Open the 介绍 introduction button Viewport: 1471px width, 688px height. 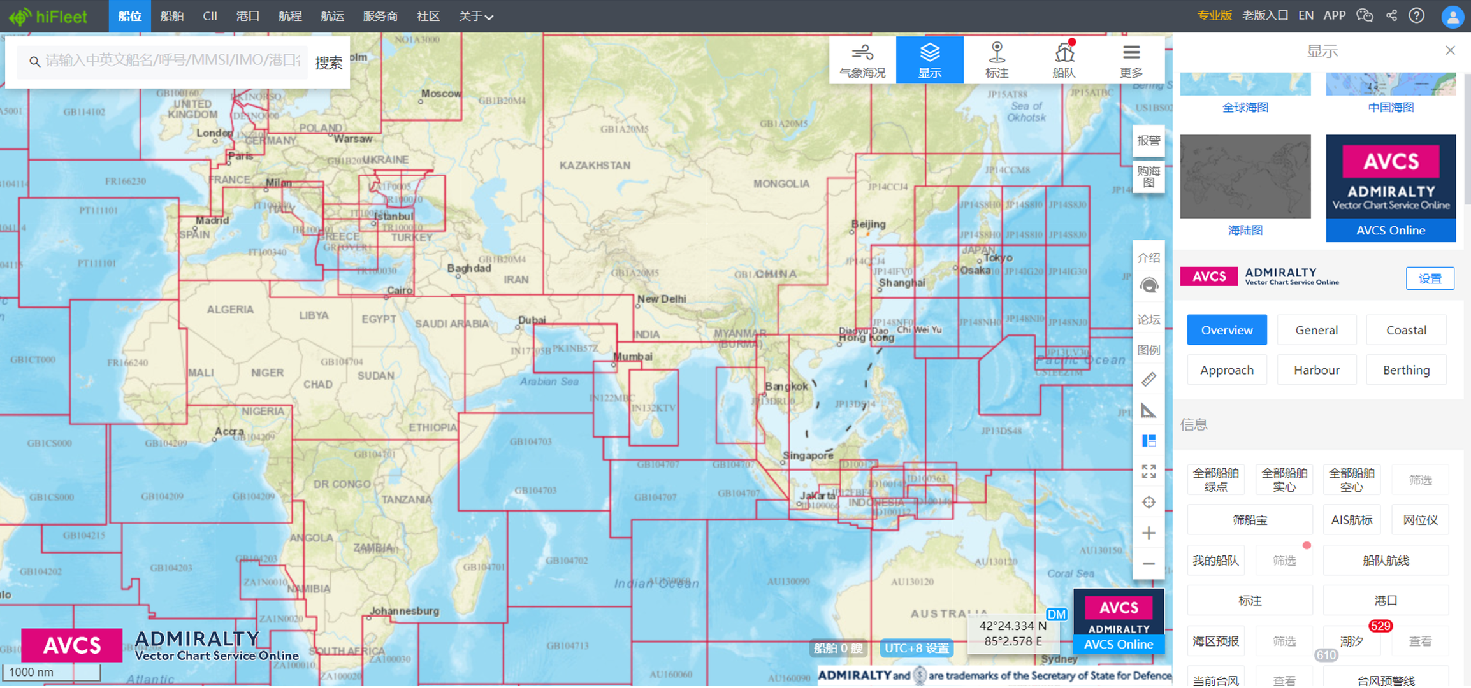pos(1149,257)
